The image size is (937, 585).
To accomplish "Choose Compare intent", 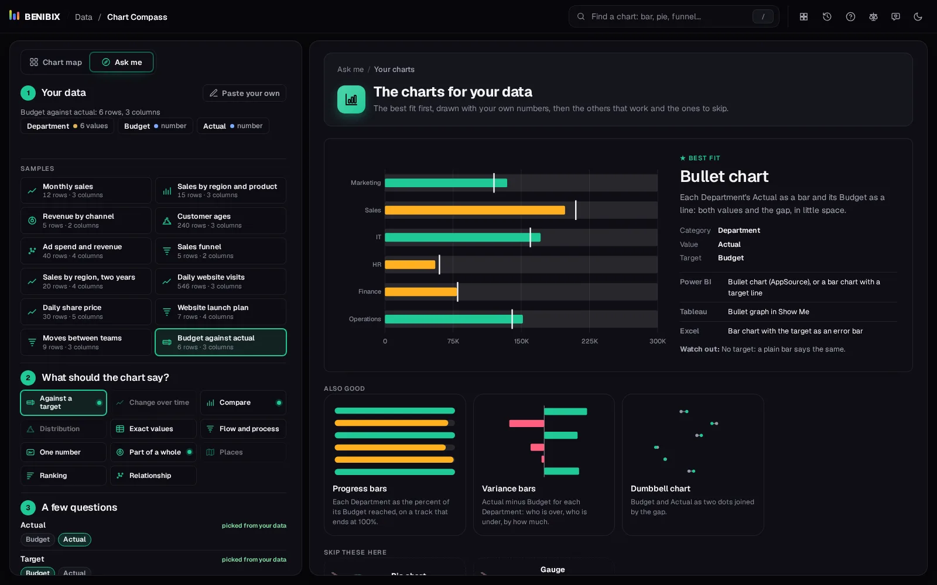I will pyautogui.click(x=243, y=402).
